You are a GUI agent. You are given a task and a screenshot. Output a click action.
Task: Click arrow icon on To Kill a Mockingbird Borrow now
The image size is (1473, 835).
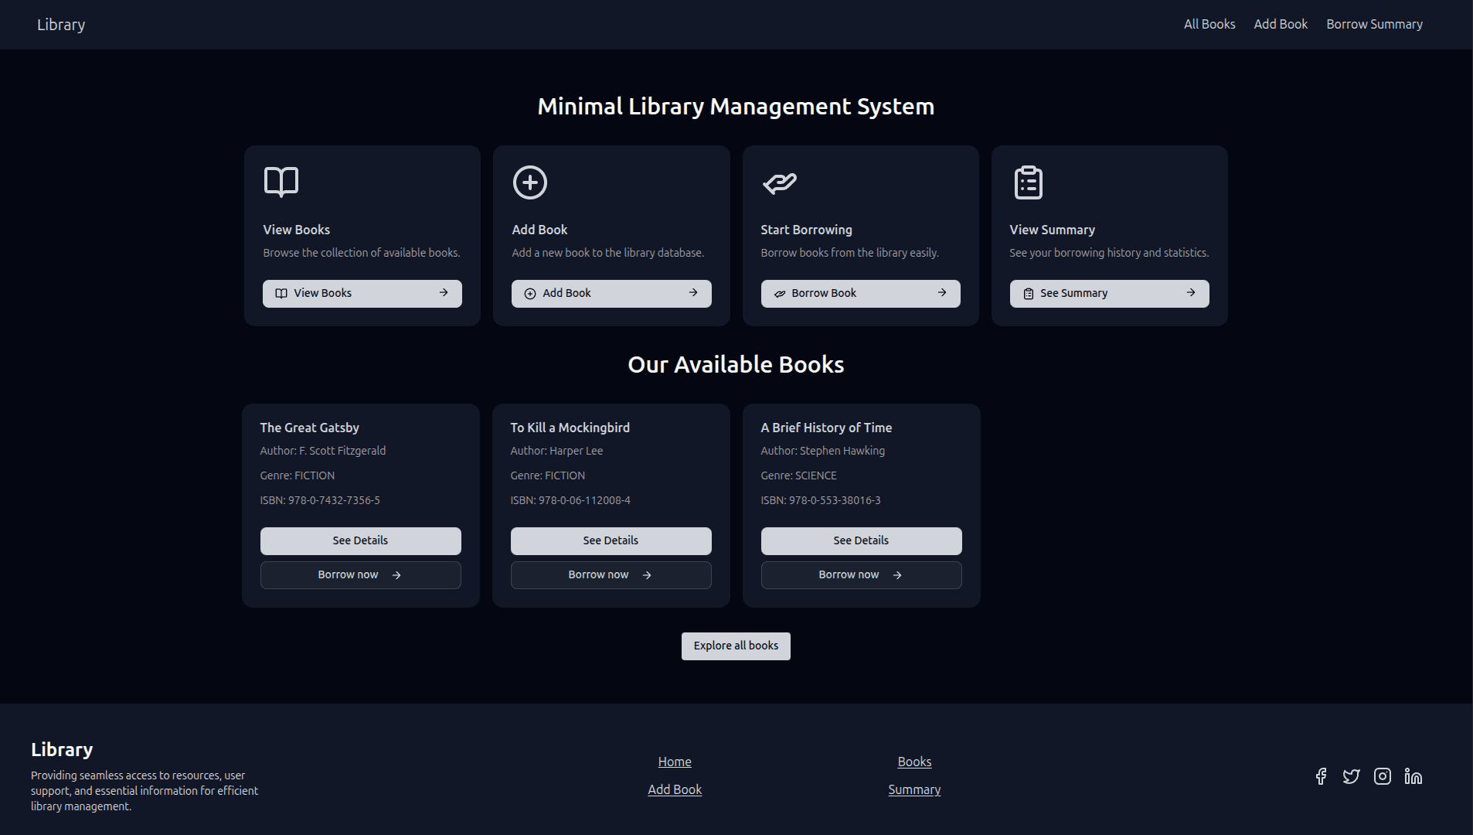click(x=647, y=575)
